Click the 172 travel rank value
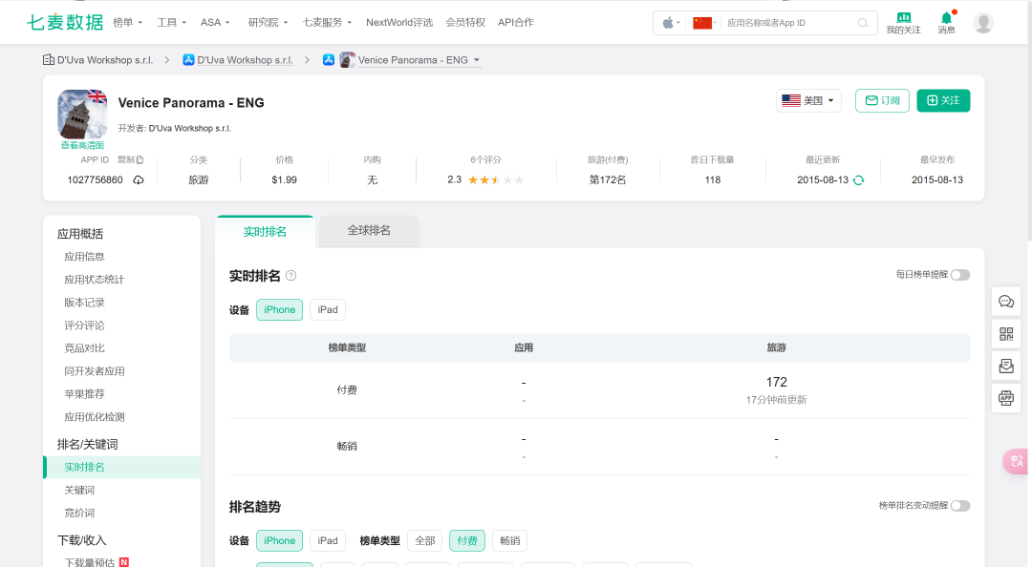Screen dimensions: 1032x567 pos(777,382)
